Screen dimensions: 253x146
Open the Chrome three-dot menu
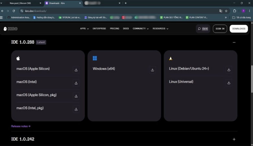click(249, 11)
